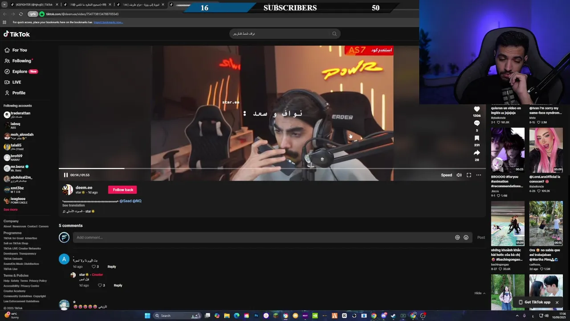Open the Creator Academy footer link
The width and height of the screenshot is (570, 321).
pyautogui.click(x=14, y=291)
